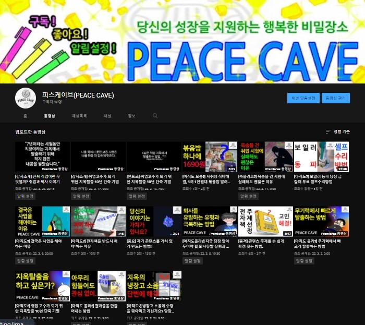Click the '최초 공개일: 22. 3. 11. 0:00' date
This screenshot has height=325, width=365.
[x=257, y=189]
